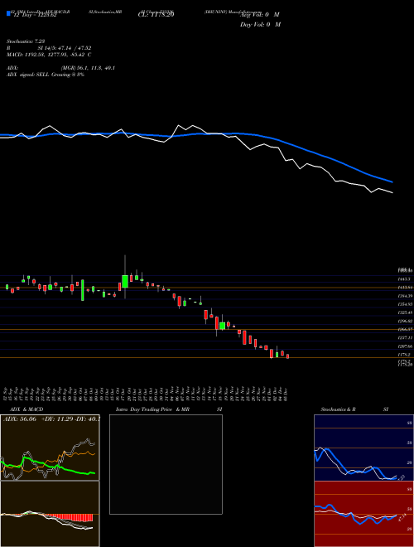Click the 'Stochastics & R' panel title
Viewport: 414px width, 547px height.
(339, 409)
